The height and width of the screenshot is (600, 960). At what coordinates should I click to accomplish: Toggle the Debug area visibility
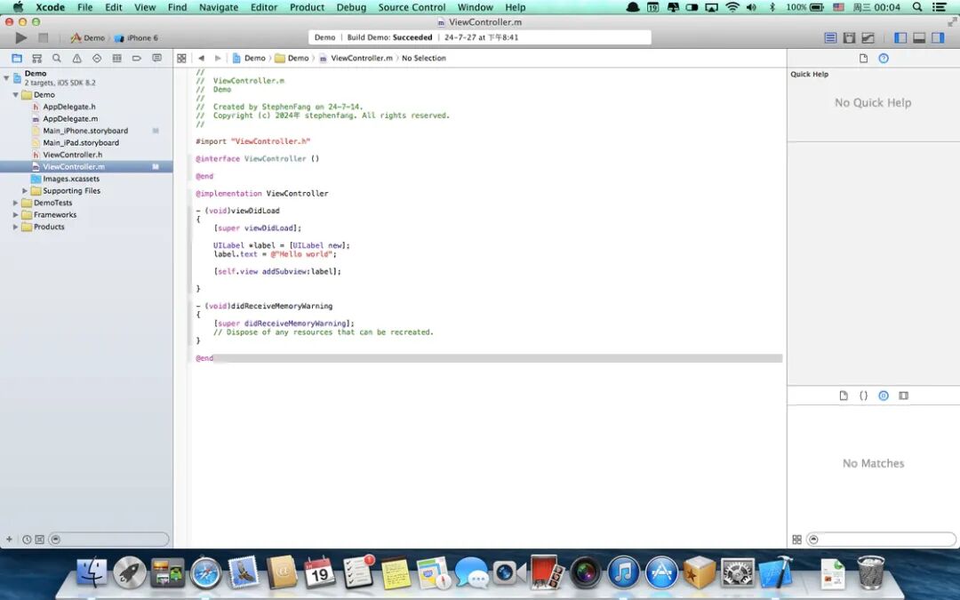pyautogui.click(x=919, y=38)
